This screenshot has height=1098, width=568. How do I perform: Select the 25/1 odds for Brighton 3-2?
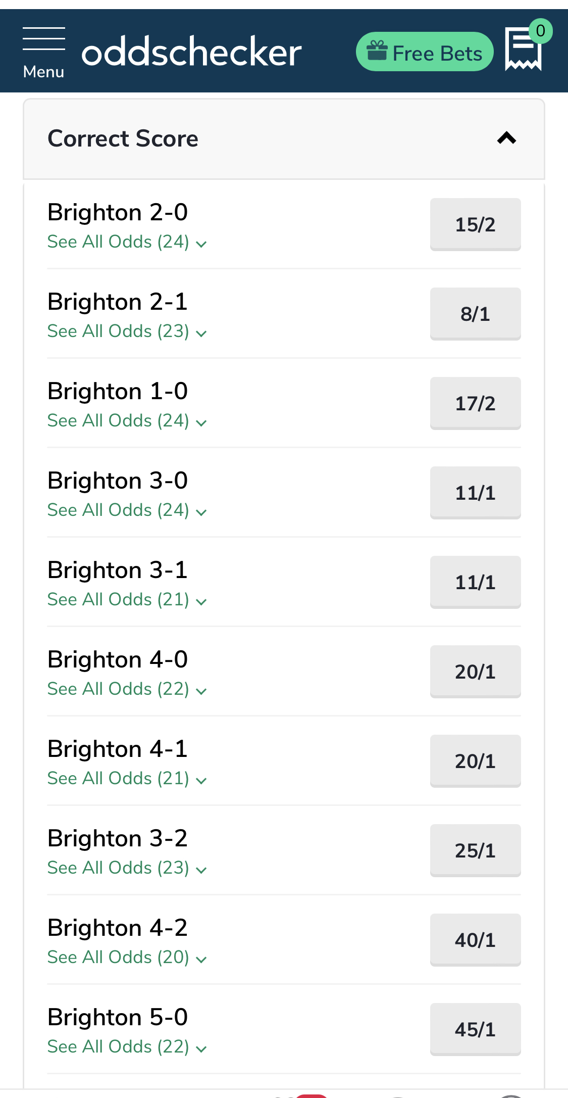point(475,850)
